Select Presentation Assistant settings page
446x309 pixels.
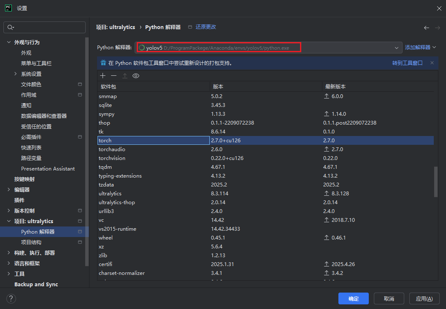(48, 168)
